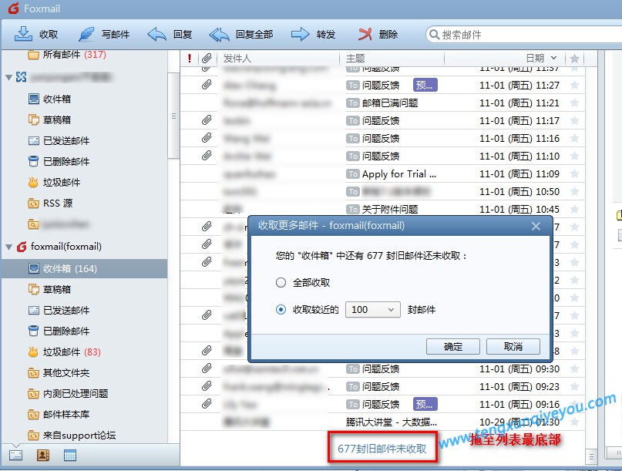Close the 收取更多邮件 dialog

536,226
